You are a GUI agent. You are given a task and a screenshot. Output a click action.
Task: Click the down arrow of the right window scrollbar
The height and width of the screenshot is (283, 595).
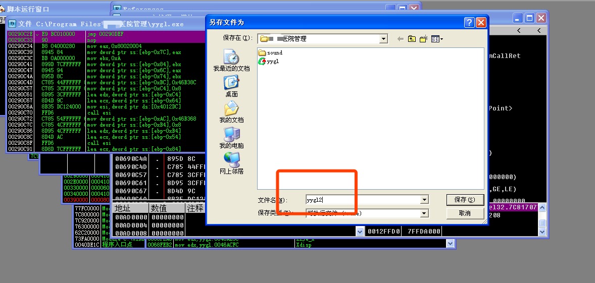542,232
